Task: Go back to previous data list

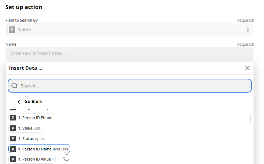Action: 30,102
